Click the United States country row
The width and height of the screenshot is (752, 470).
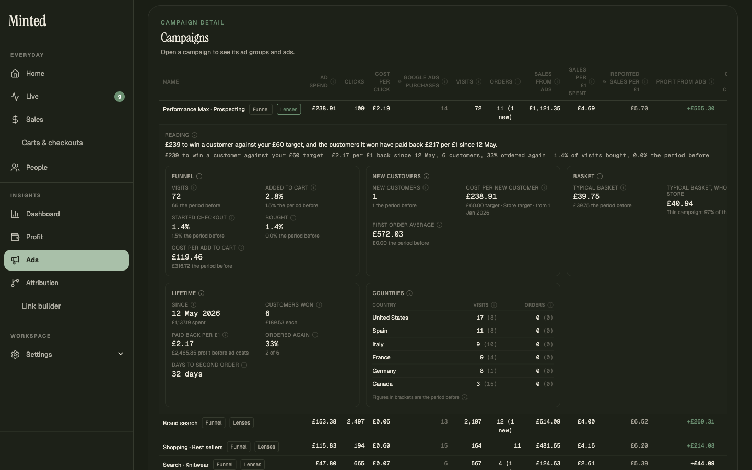(x=463, y=318)
